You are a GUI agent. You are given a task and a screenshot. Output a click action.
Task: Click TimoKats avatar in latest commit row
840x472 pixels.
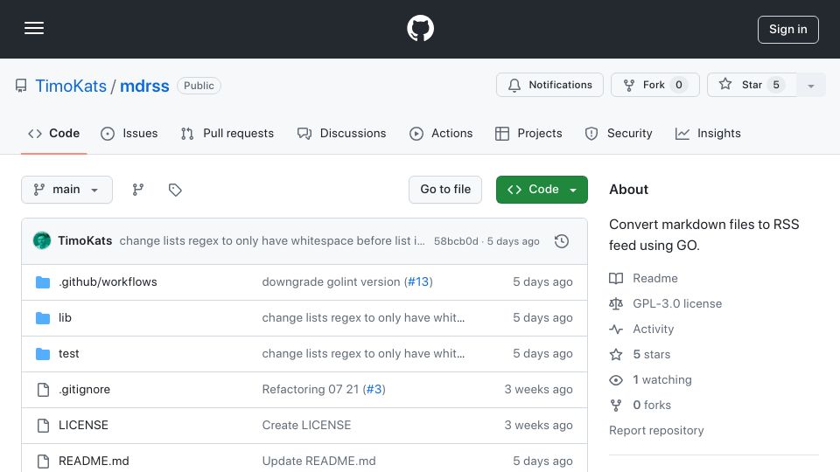[42, 241]
